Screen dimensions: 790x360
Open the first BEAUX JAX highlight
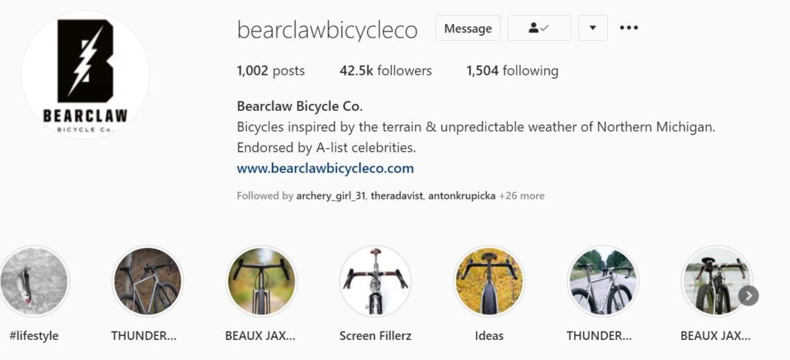(262, 281)
